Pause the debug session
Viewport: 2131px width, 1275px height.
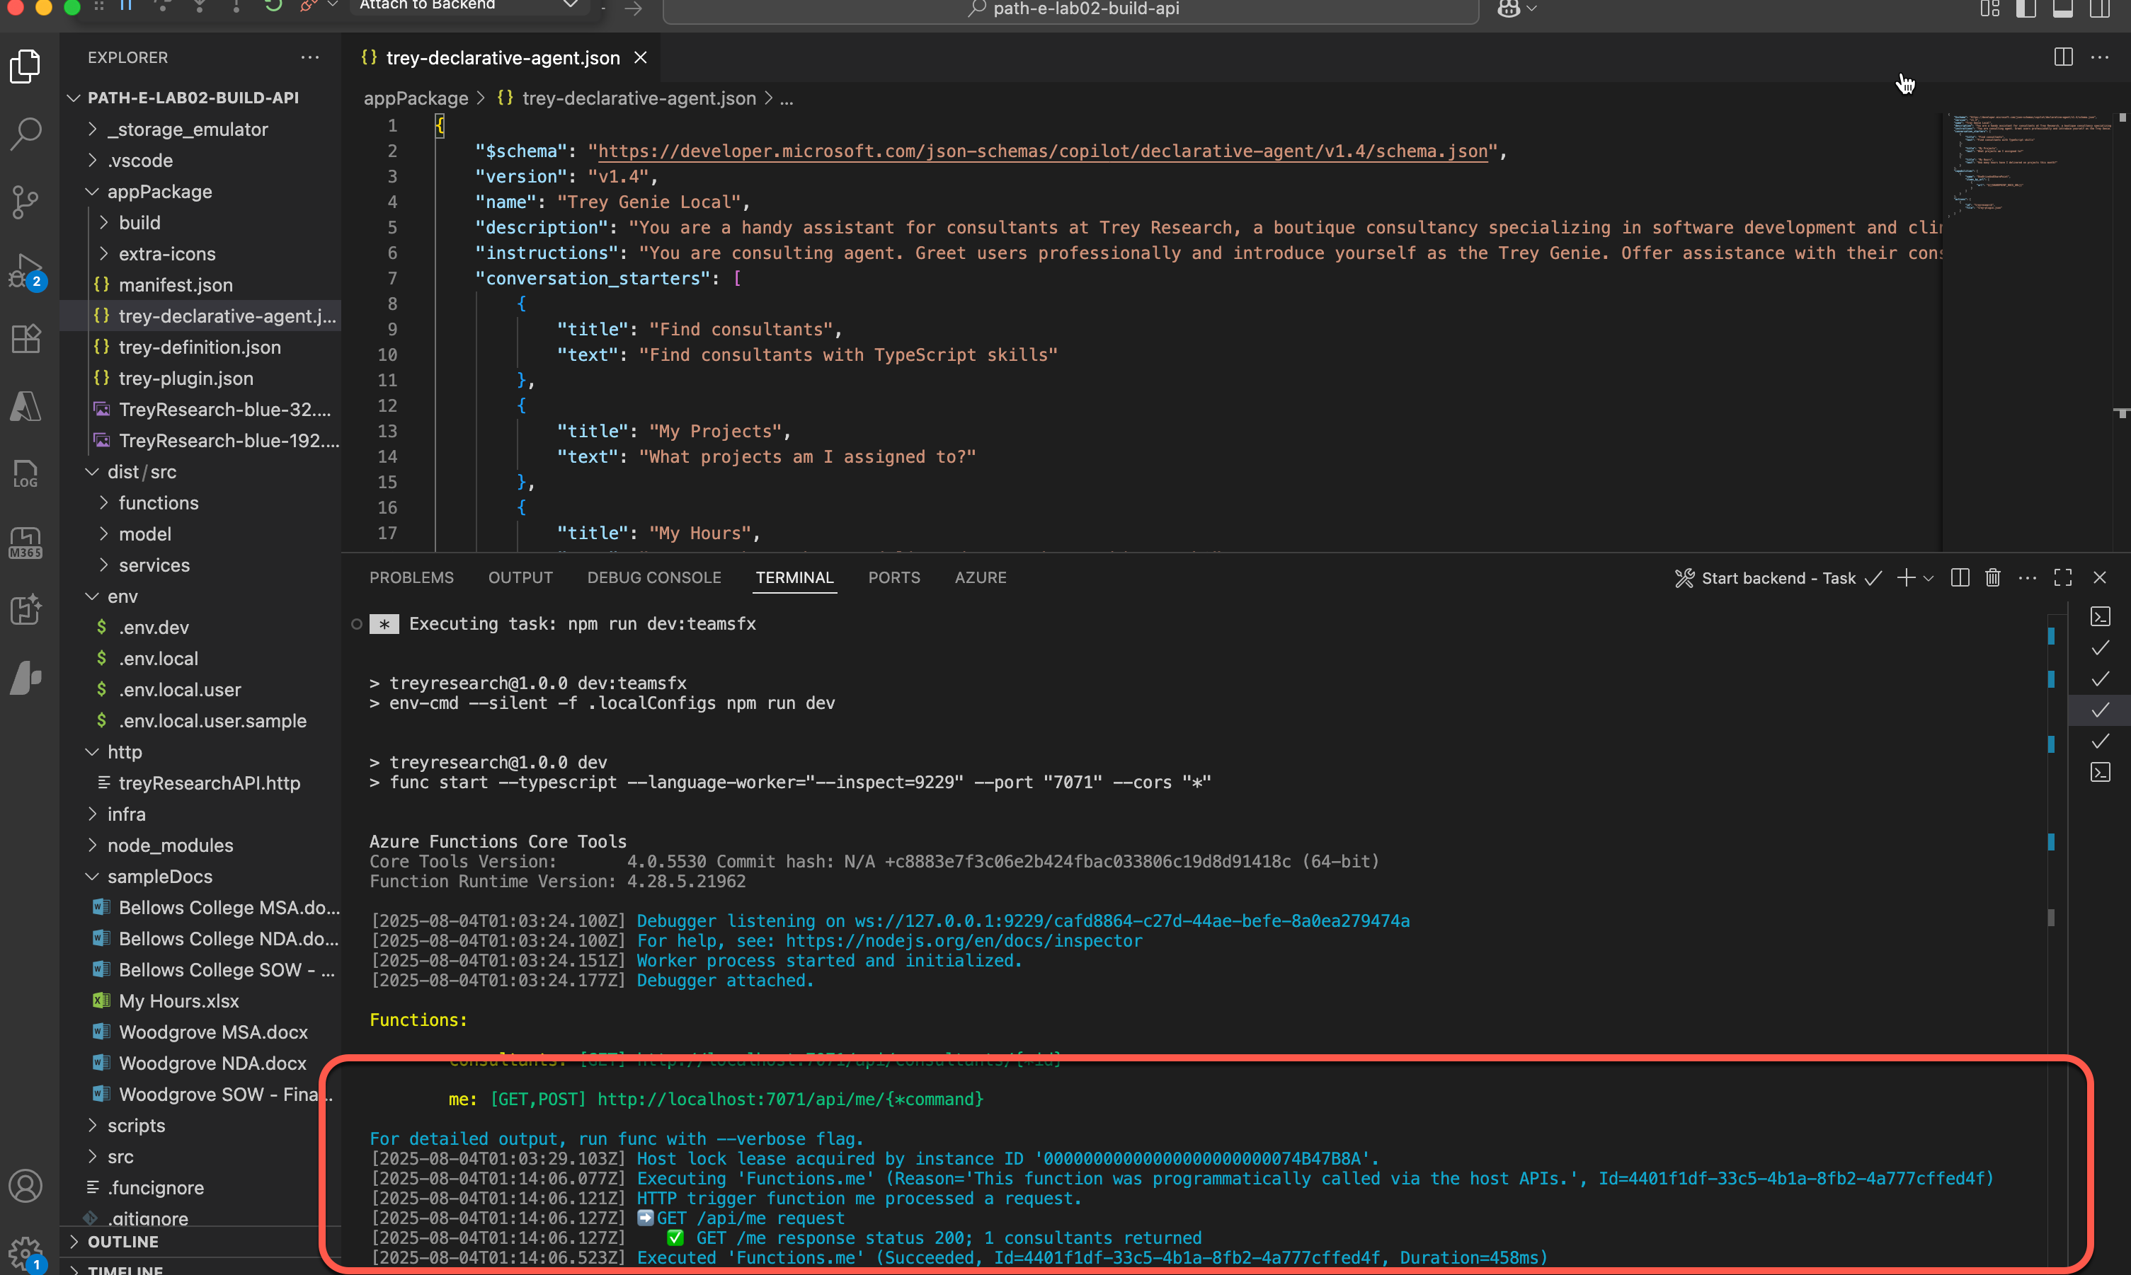[x=126, y=6]
